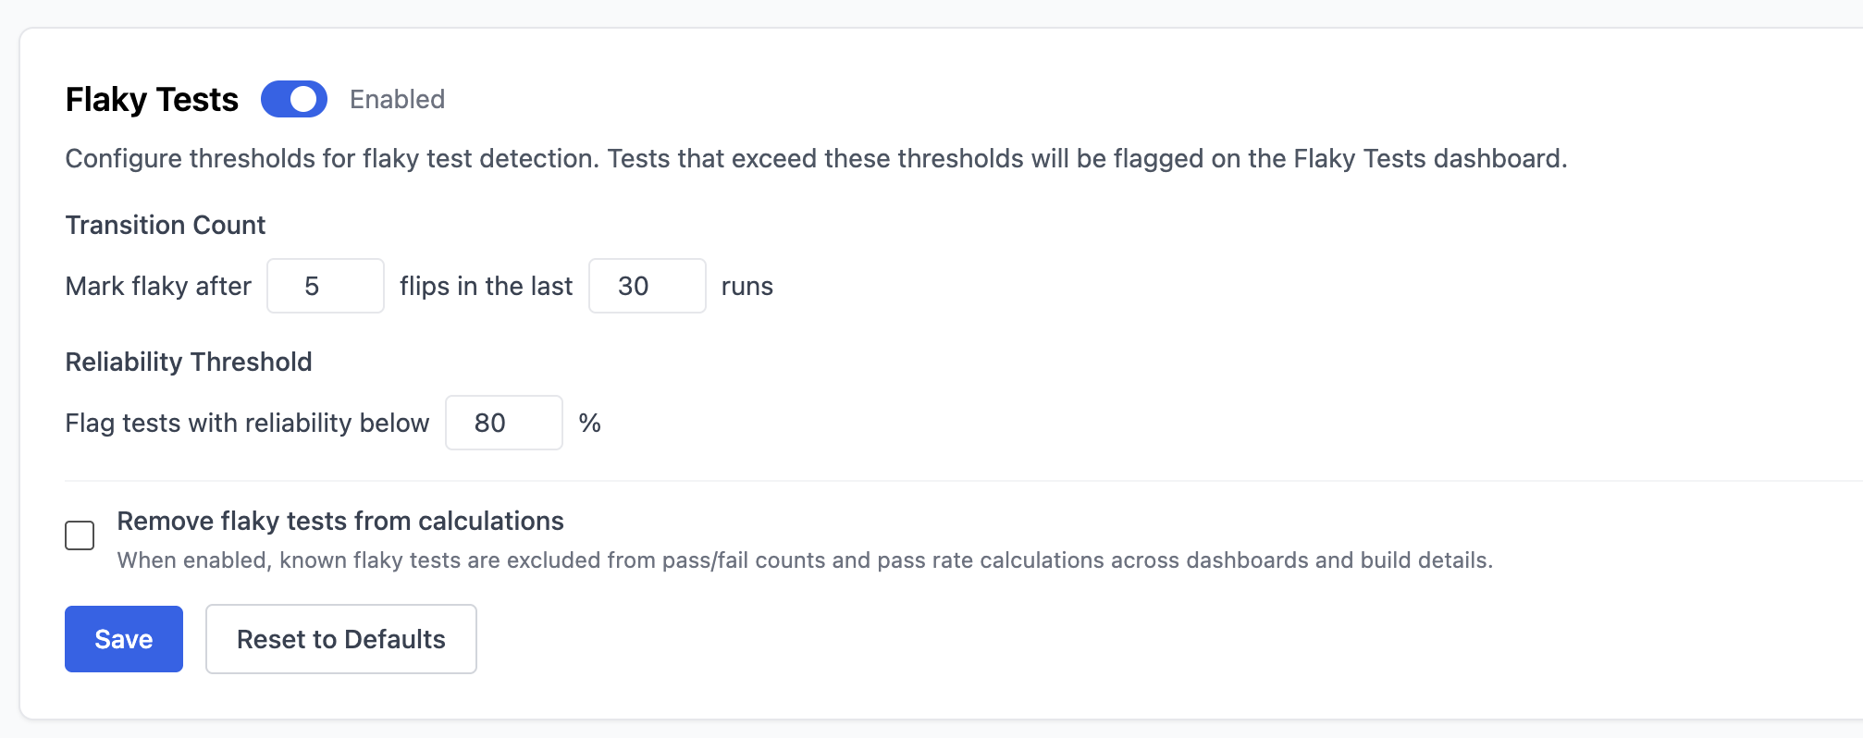Click Reset to Defaults
This screenshot has width=1863, height=738.
coord(340,639)
